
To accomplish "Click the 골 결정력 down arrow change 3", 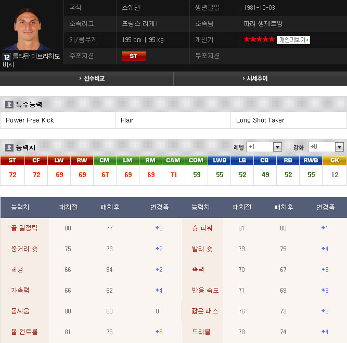I will click(159, 228).
